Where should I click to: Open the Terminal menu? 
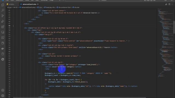[44, 0]
